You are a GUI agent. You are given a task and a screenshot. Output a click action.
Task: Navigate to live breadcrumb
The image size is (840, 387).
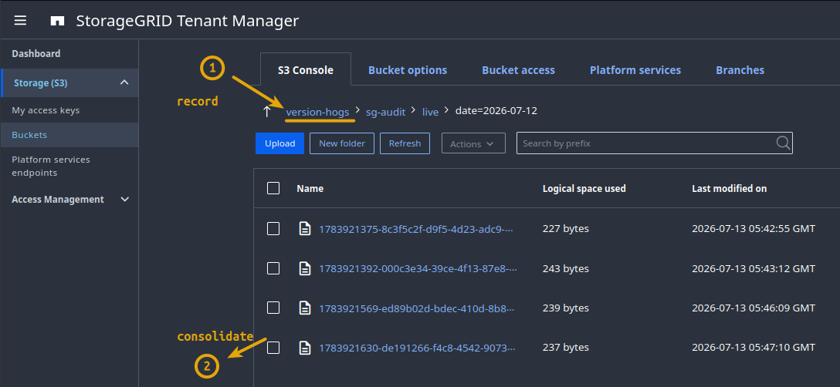pos(430,112)
